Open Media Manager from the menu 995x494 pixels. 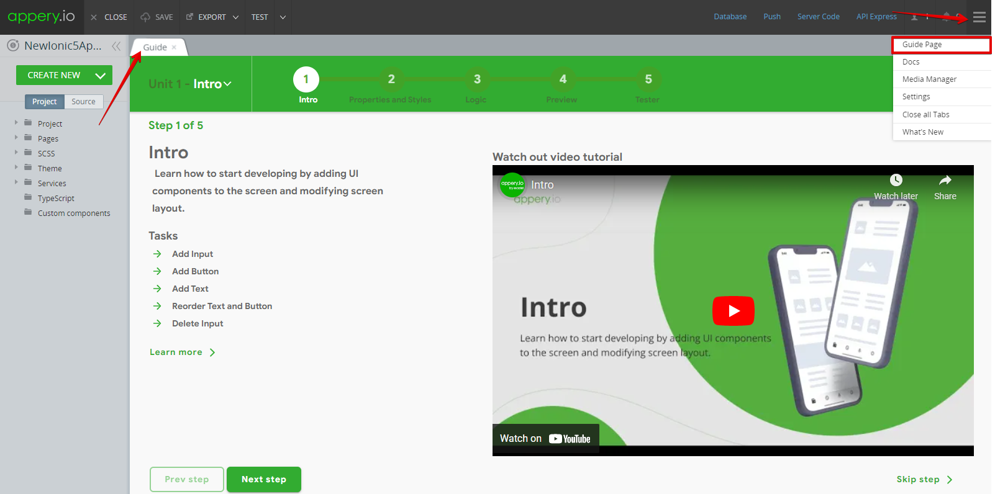(942, 79)
